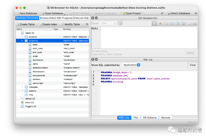Select the distances table icon
Screen dimensions: 206x136
coord(26,41)
